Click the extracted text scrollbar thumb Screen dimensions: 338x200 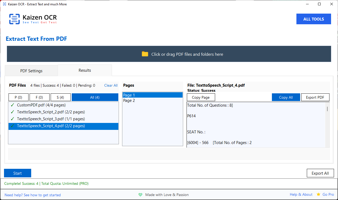[x=327, y=109]
